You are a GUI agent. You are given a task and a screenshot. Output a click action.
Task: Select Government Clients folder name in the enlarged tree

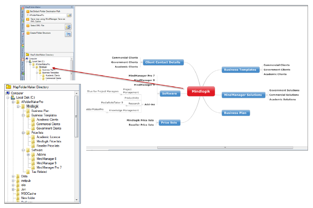click(49, 128)
